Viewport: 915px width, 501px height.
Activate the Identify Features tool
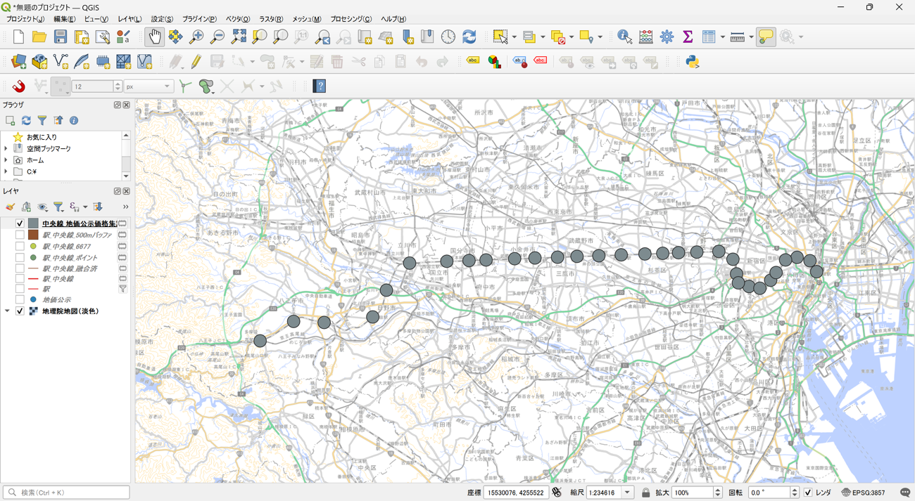[624, 37]
